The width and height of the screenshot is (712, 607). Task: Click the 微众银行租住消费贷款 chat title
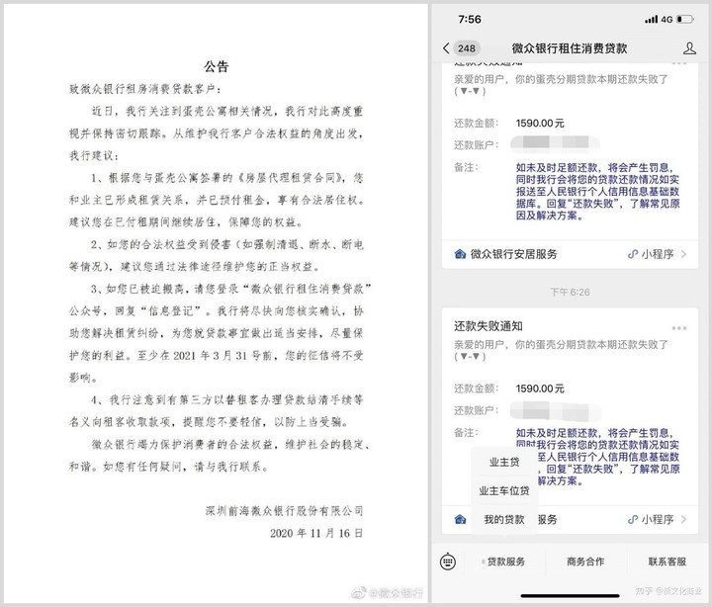(570, 48)
